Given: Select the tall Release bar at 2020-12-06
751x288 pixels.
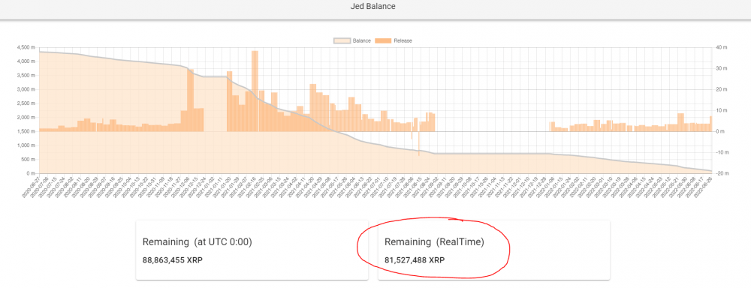Looking at the screenshot, I should (x=190, y=100).
